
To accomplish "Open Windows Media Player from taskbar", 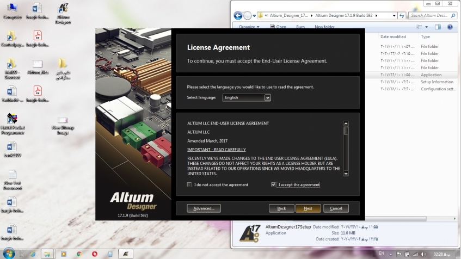I will point(64,254).
